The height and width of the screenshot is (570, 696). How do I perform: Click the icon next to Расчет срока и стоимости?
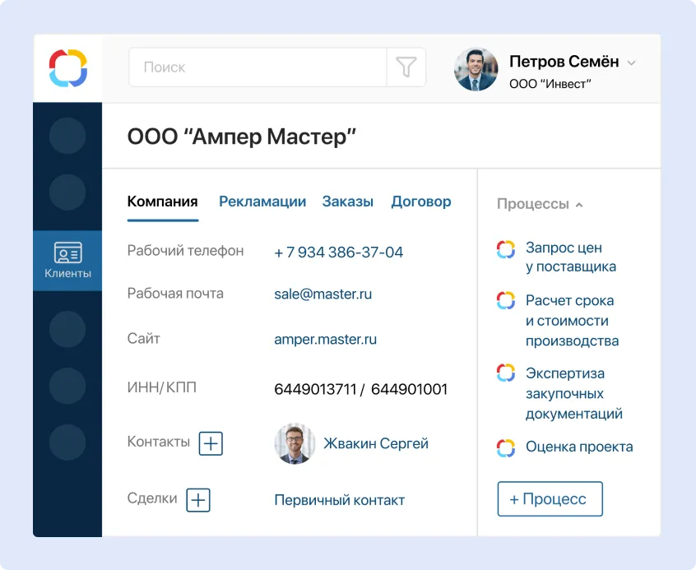pos(505,301)
